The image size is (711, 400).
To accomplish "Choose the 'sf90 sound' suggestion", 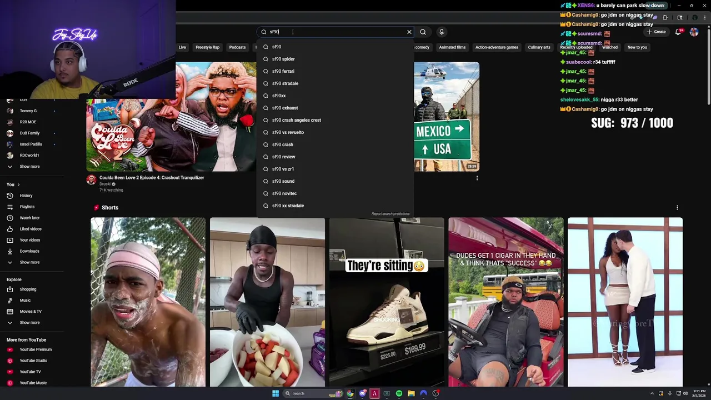I will [x=335, y=181].
